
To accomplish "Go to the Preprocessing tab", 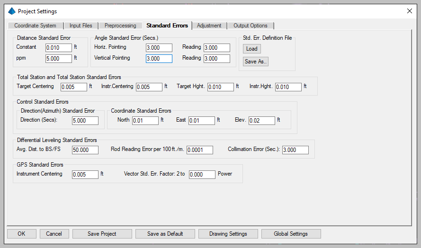I will point(120,26).
